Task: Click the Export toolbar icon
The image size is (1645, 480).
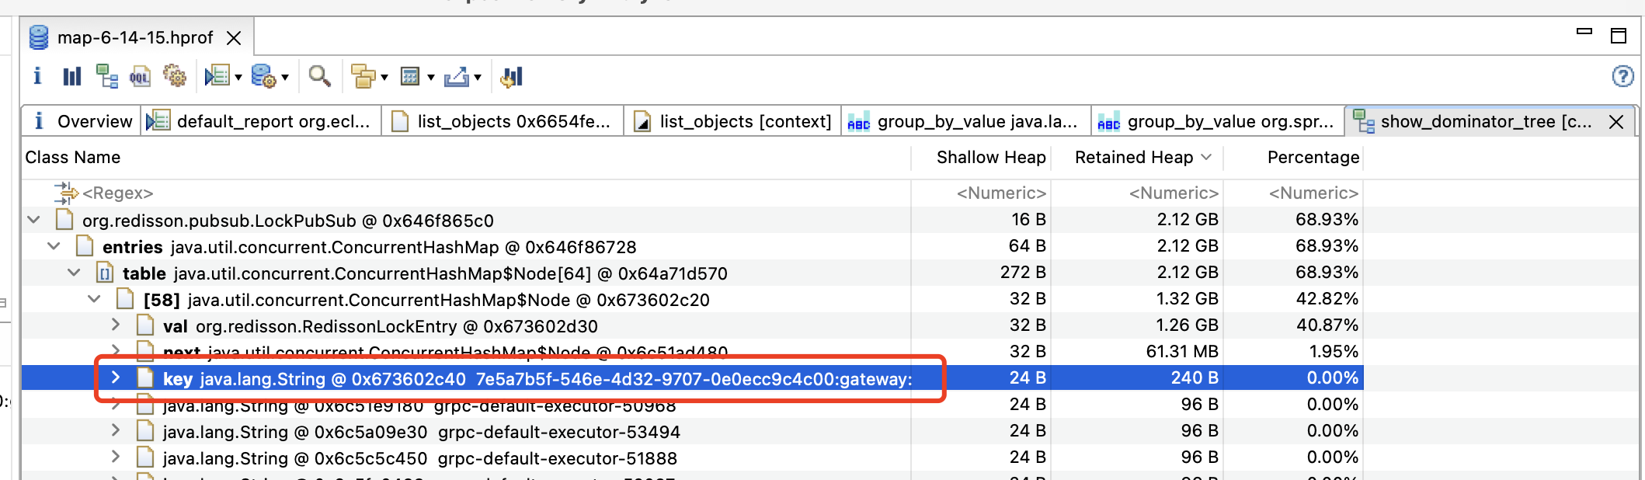Action: tap(457, 76)
